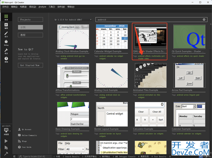Open the 文件(F) menu
This screenshot has height=158, width=212.
point(5,7)
